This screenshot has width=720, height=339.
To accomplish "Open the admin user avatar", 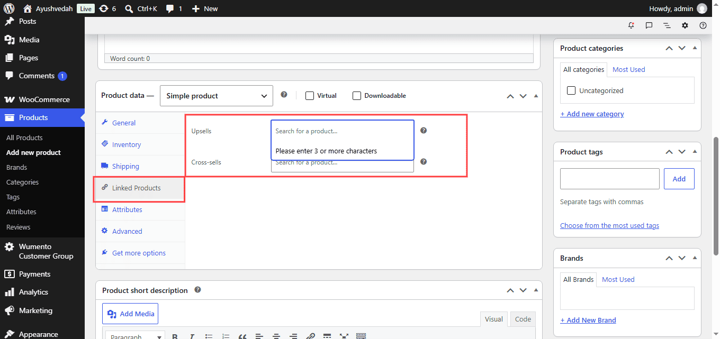I will point(701,8).
